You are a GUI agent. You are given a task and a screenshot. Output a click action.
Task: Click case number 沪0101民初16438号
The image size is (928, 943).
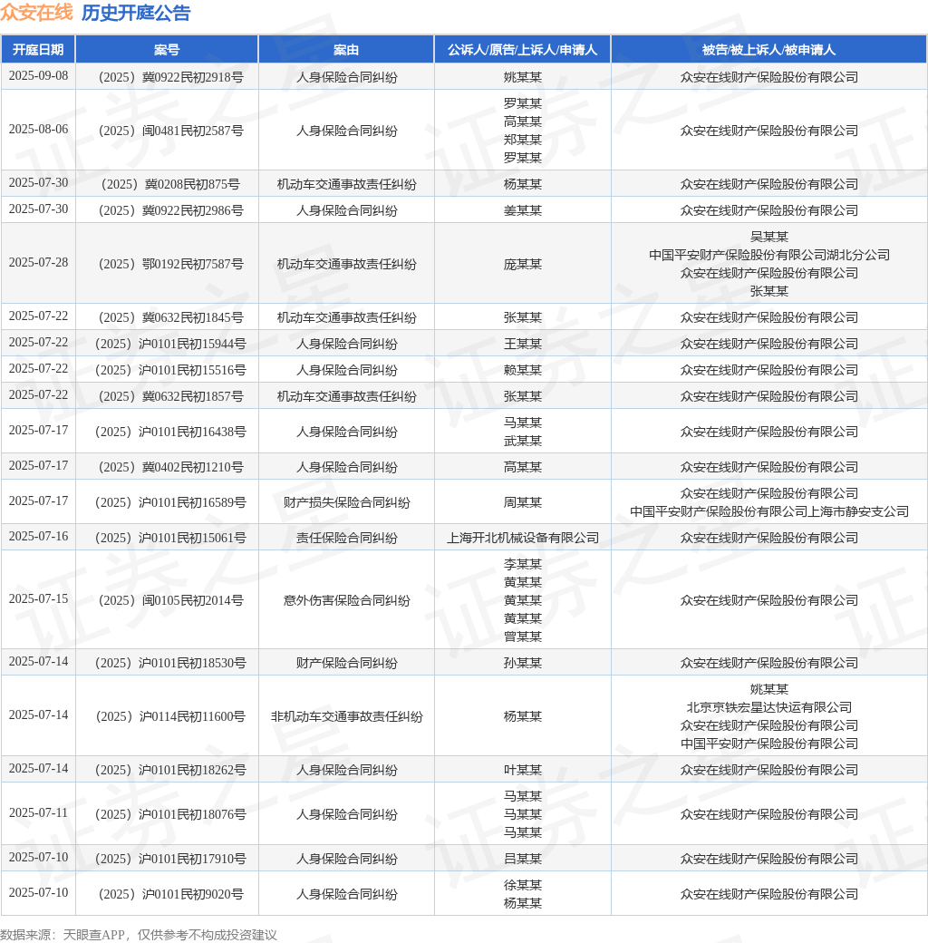(171, 432)
